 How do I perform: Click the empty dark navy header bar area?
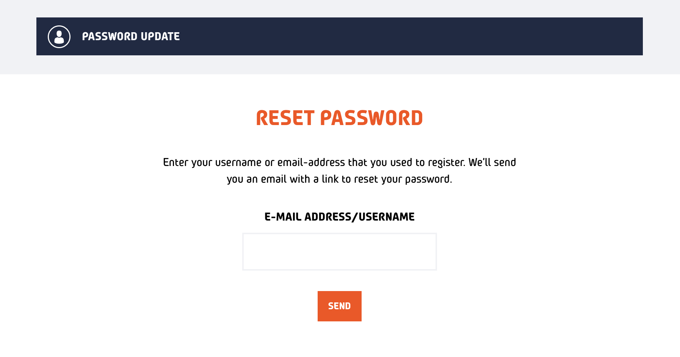tap(417, 36)
